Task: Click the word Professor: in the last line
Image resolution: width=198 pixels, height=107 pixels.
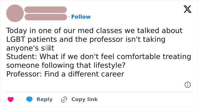Action: coord(24,74)
